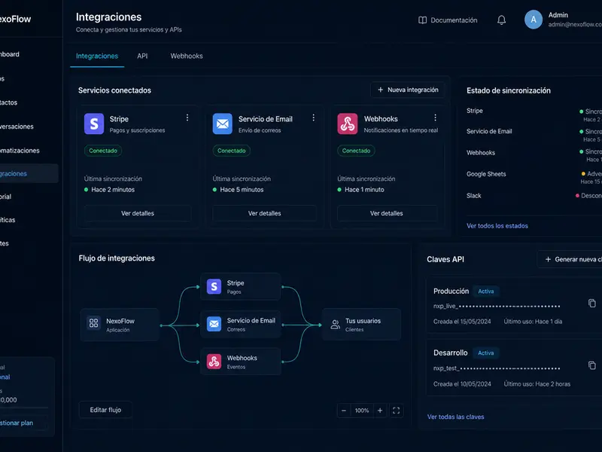Copy the Producción API key
The image size is (602, 452).
(x=592, y=304)
